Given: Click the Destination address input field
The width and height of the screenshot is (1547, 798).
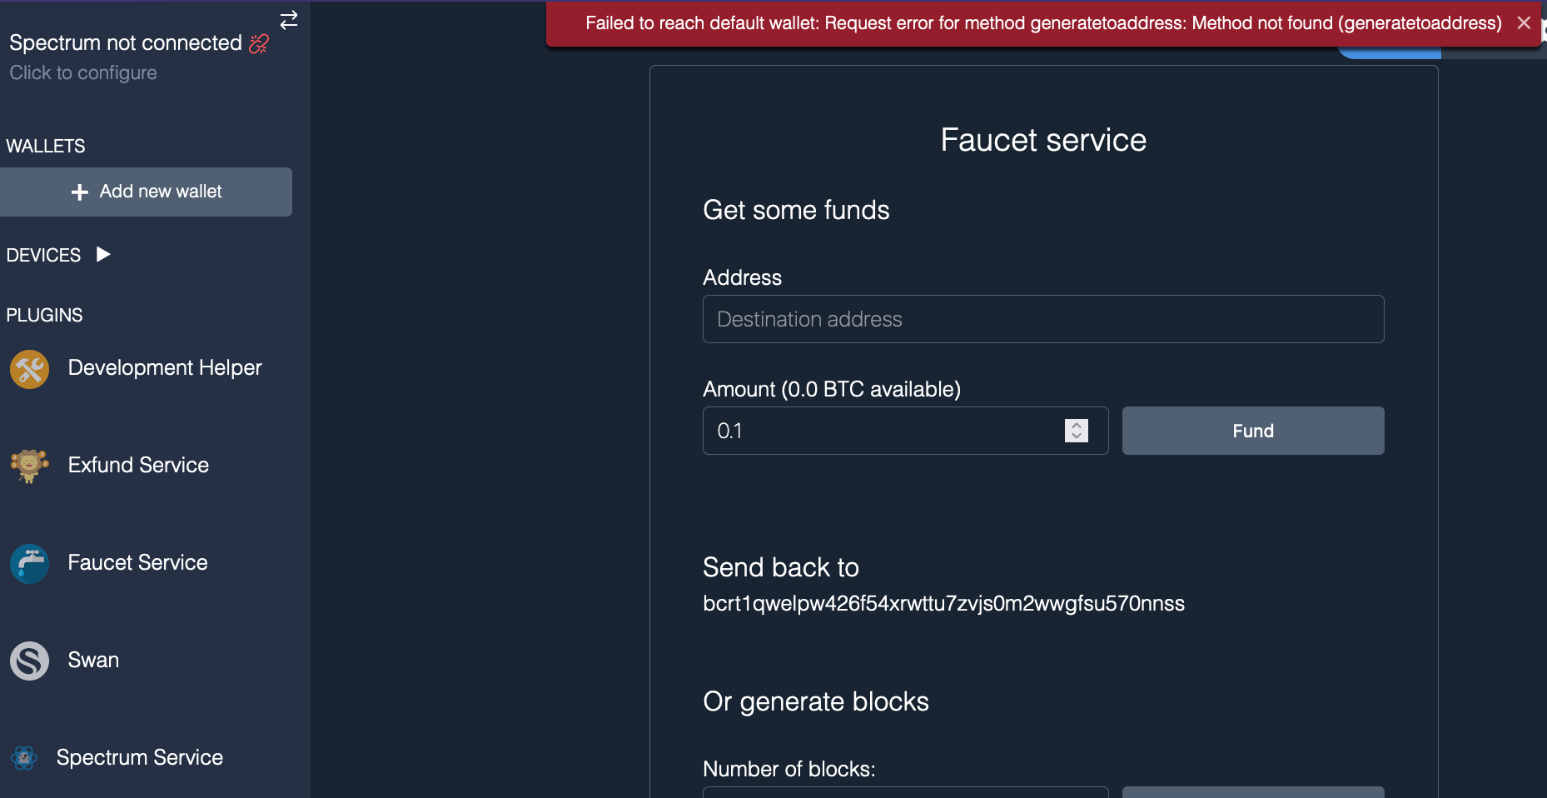Looking at the screenshot, I should pos(1042,319).
